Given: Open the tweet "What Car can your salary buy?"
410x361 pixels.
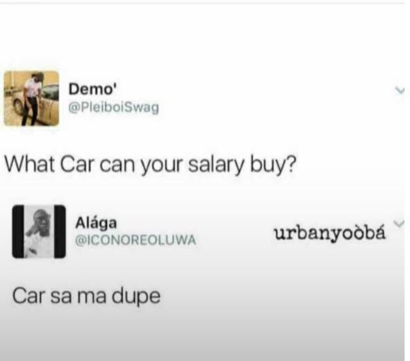Looking at the screenshot, I should coord(151,165).
